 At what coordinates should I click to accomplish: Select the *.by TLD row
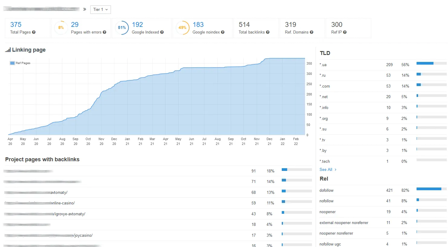pyautogui.click(x=383, y=150)
